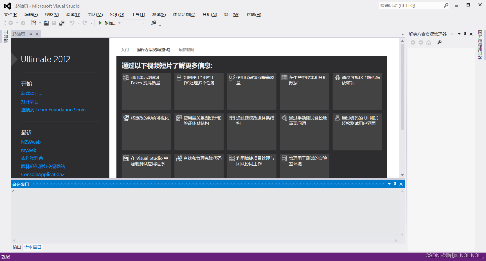The image size is (486, 261).
Task: Open Solution Explorer window position dropdown
Action: coord(459,34)
